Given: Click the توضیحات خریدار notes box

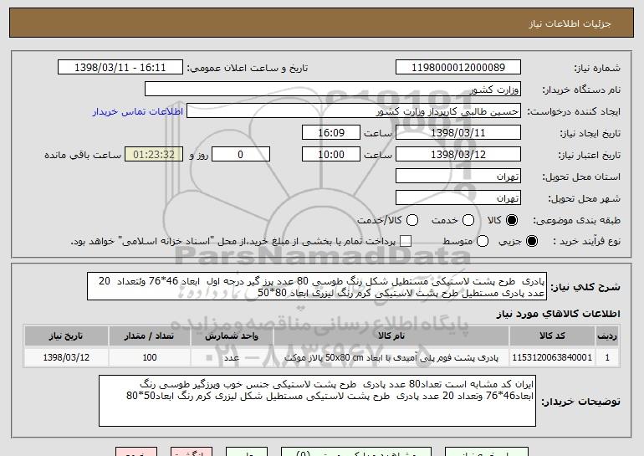Looking at the screenshot, I should pos(317,401).
